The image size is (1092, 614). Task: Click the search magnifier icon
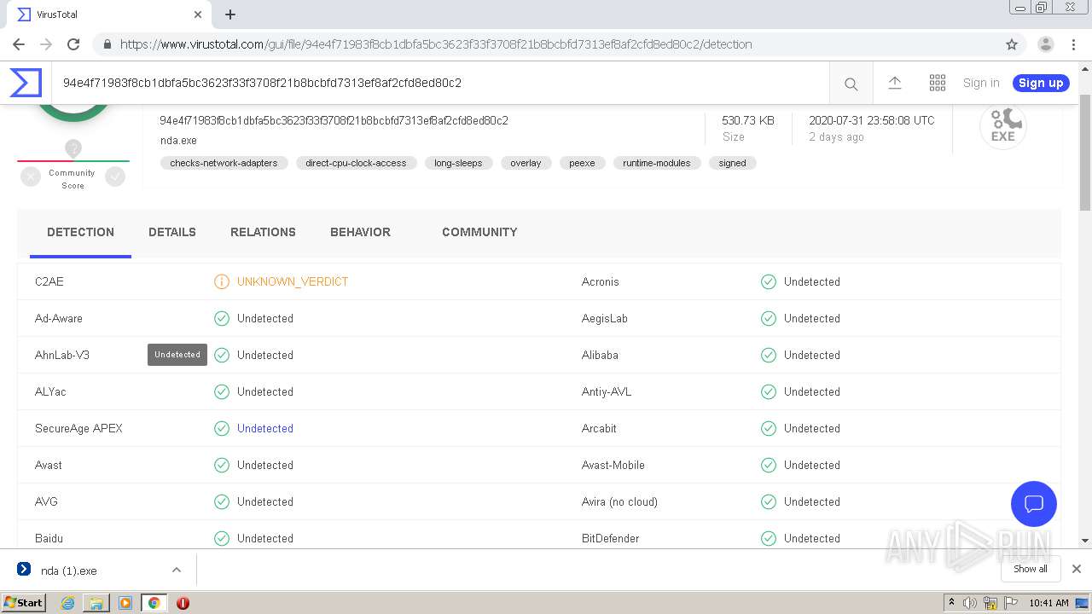(x=851, y=84)
